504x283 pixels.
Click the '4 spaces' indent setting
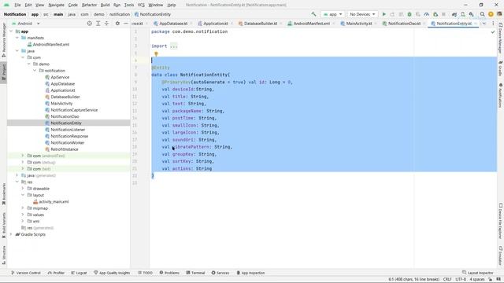(x=477, y=279)
